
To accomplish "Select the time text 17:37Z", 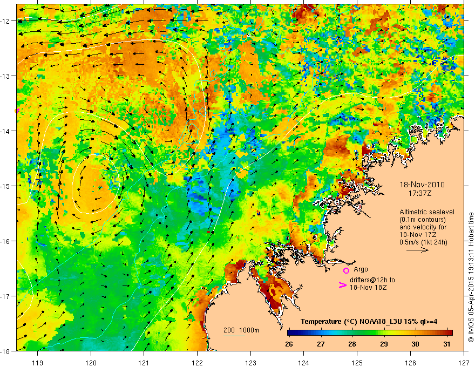I will point(420,193).
